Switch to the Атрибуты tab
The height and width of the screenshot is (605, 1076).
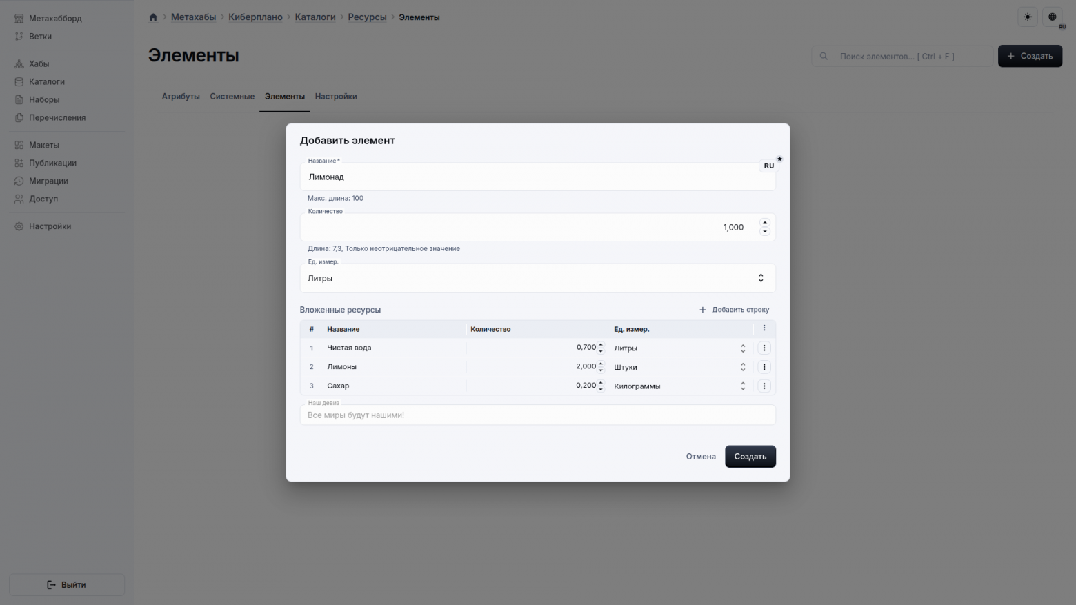pyautogui.click(x=181, y=97)
